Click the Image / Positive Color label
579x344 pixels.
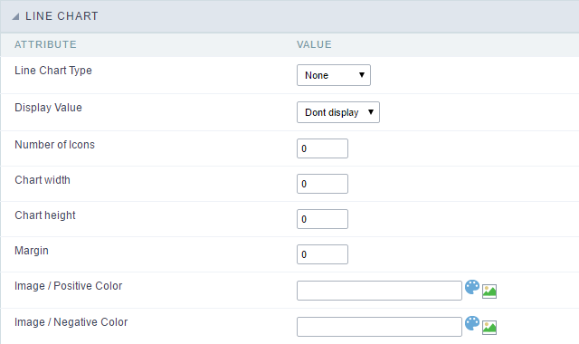(x=69, y=286)
